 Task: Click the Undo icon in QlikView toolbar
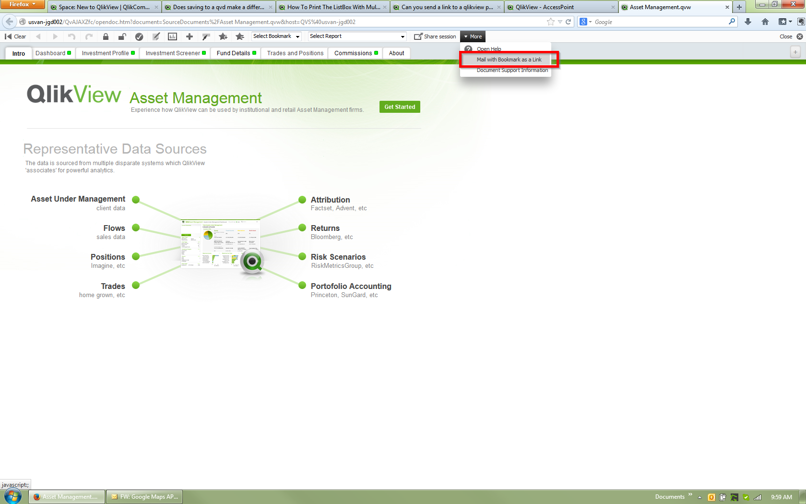(72, 36)
